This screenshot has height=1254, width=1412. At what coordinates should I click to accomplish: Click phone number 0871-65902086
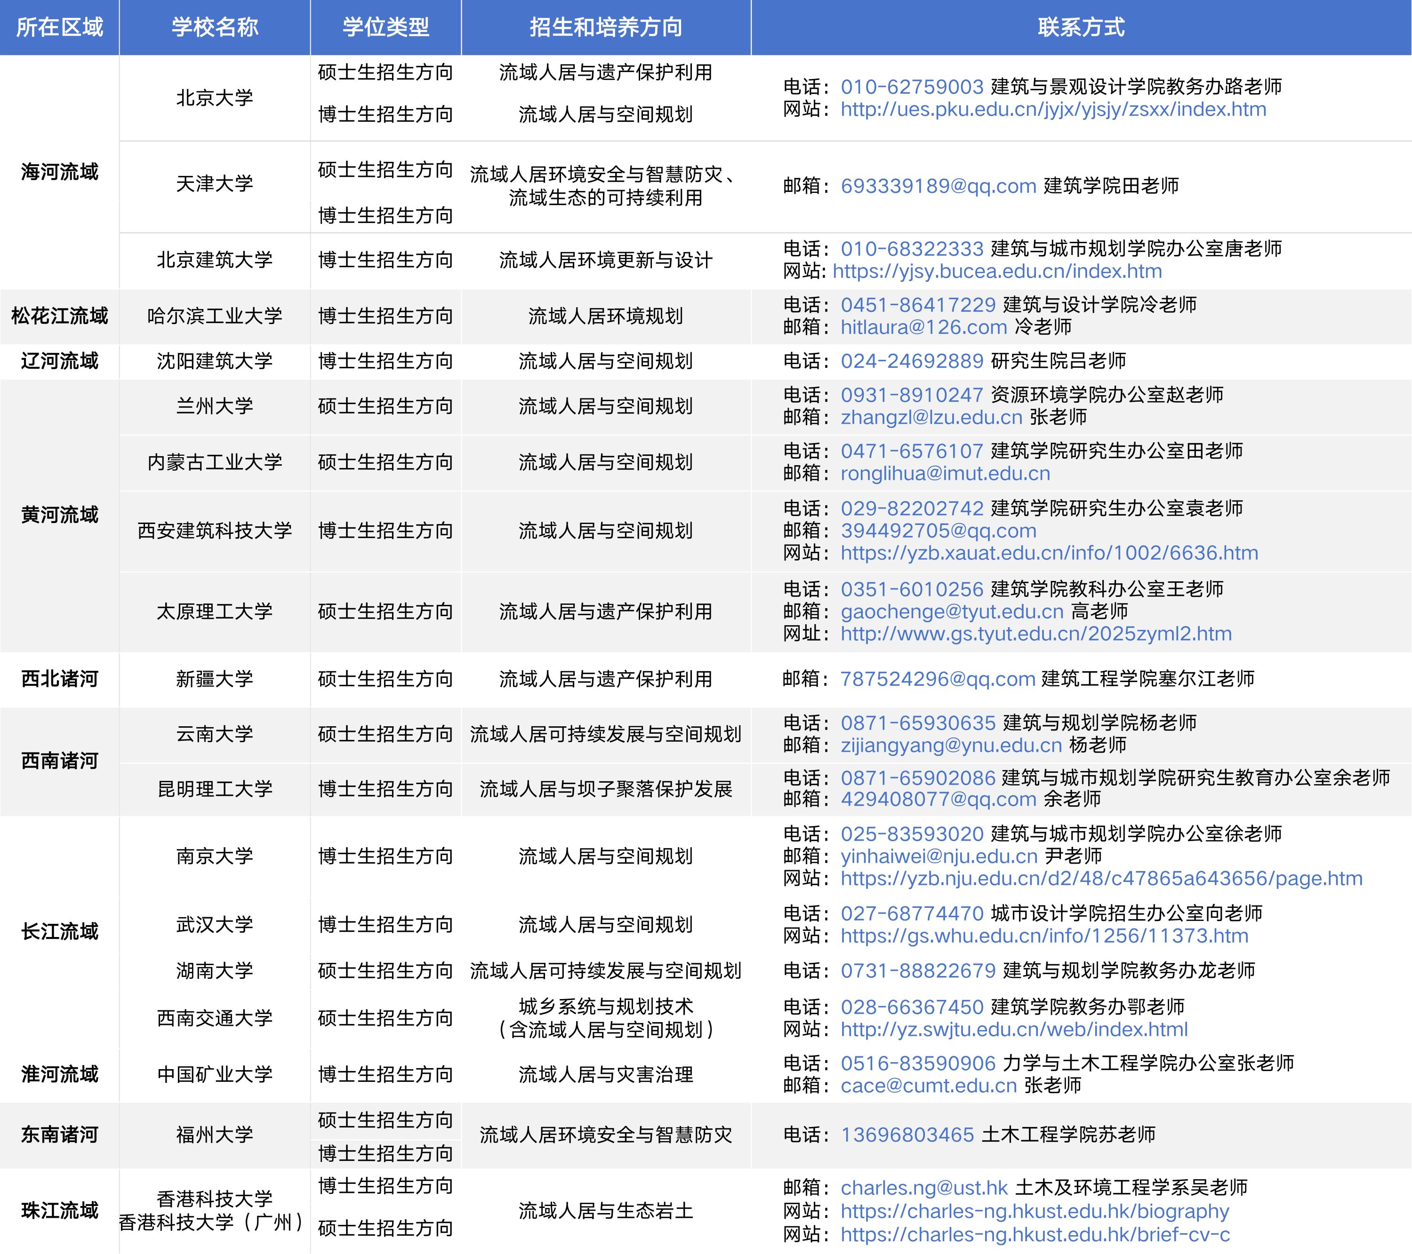[918, 778]
